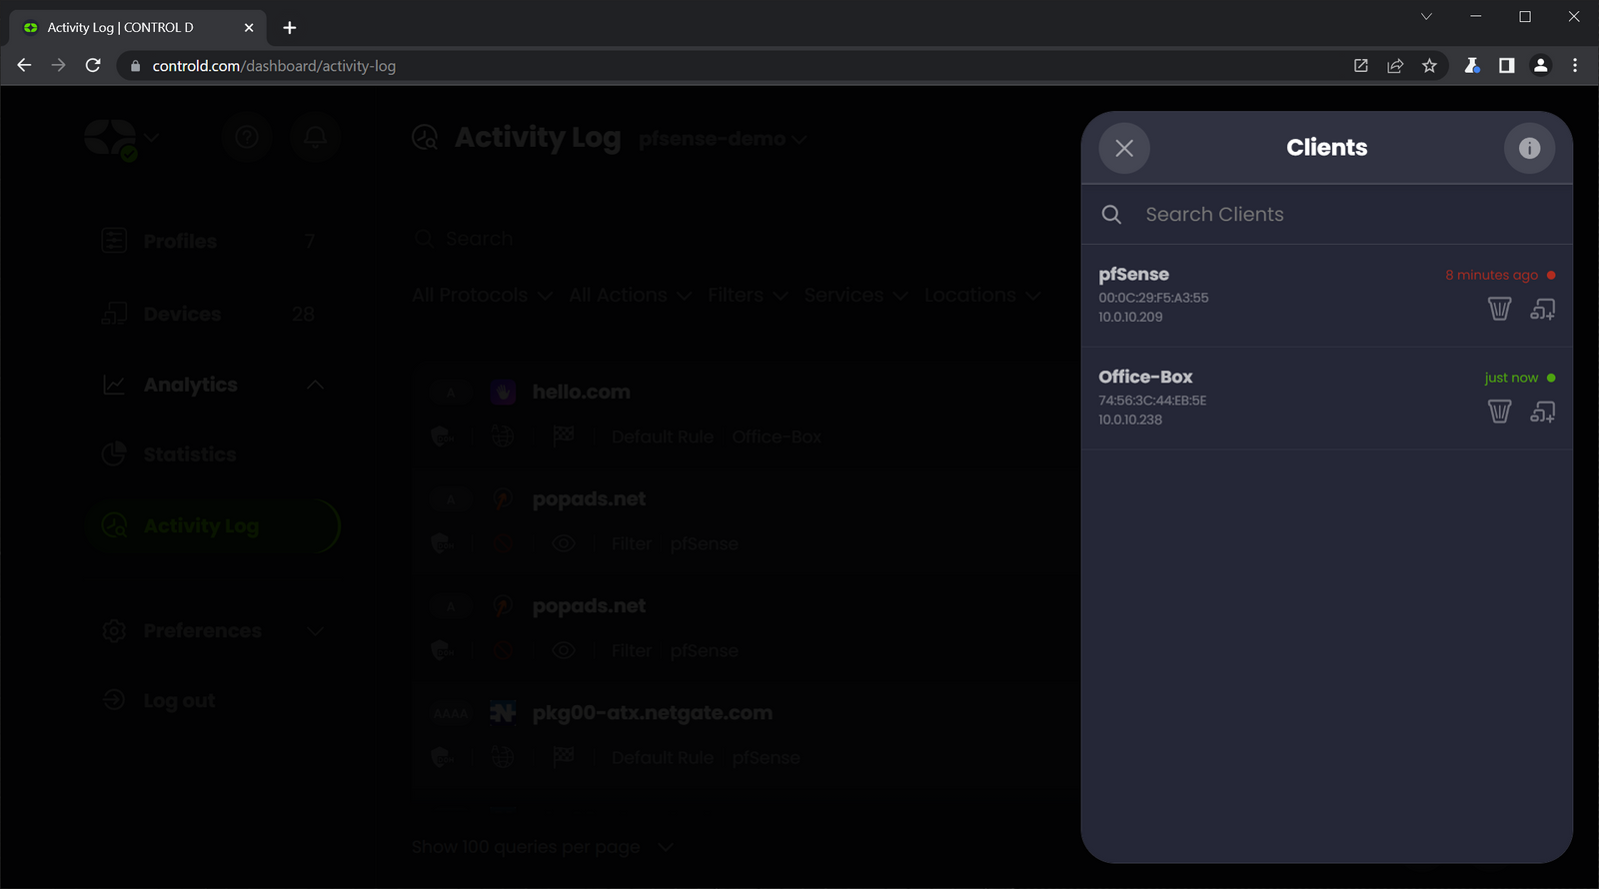This screenshot has width=1599, height=889.
Task: Click the magnifier icon beside Search Clients
Action: point(1111,215)
